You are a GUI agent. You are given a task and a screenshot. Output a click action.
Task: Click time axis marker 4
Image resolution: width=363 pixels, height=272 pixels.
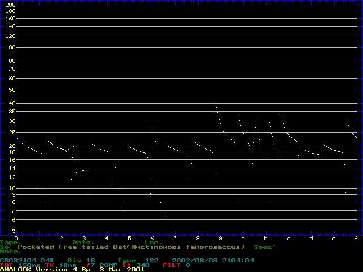[107, 238]
